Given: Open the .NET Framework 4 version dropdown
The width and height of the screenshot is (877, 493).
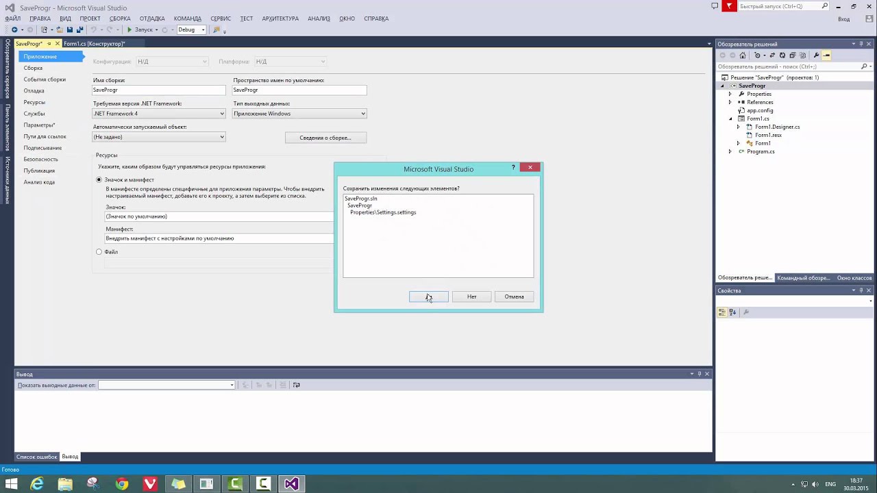Looking at the screenshot, I should [159, 114].
